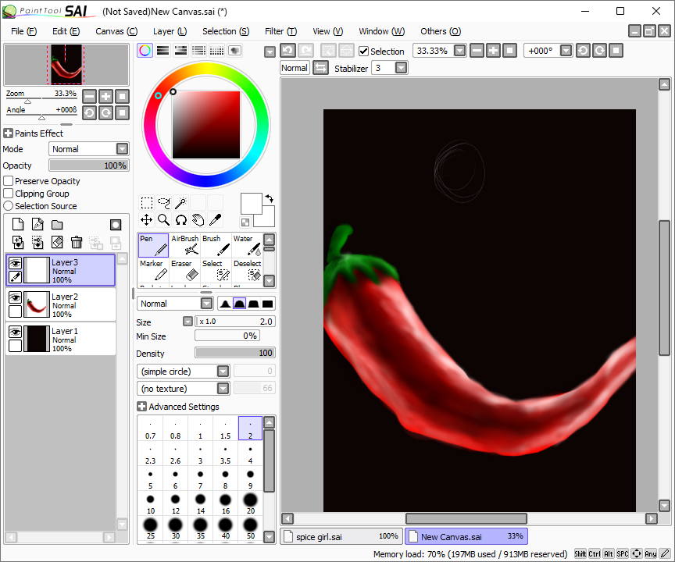
Task: Show the color wheel panel
Action: (145, 50)
